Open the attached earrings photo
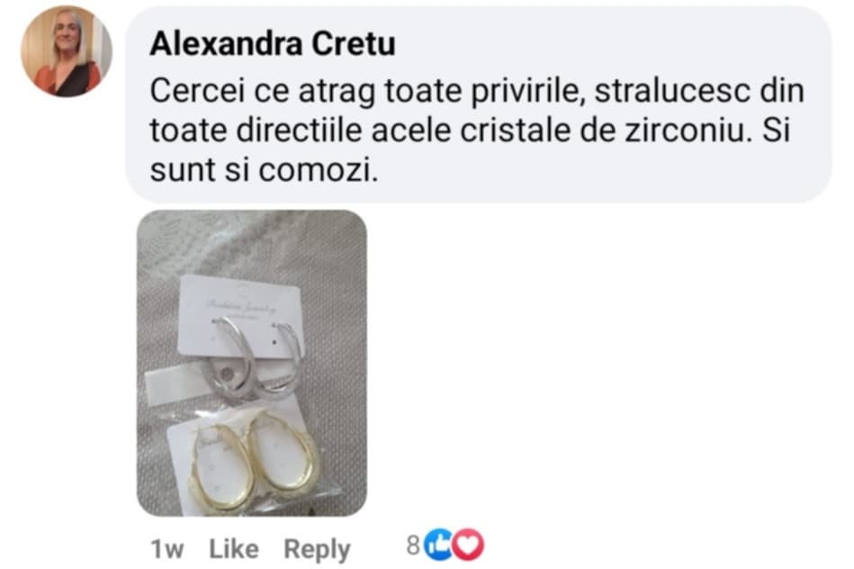 pyautogui.click(x=252, y=363)
